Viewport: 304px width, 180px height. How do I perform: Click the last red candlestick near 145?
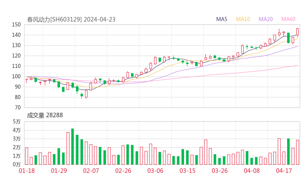(297, 32)
